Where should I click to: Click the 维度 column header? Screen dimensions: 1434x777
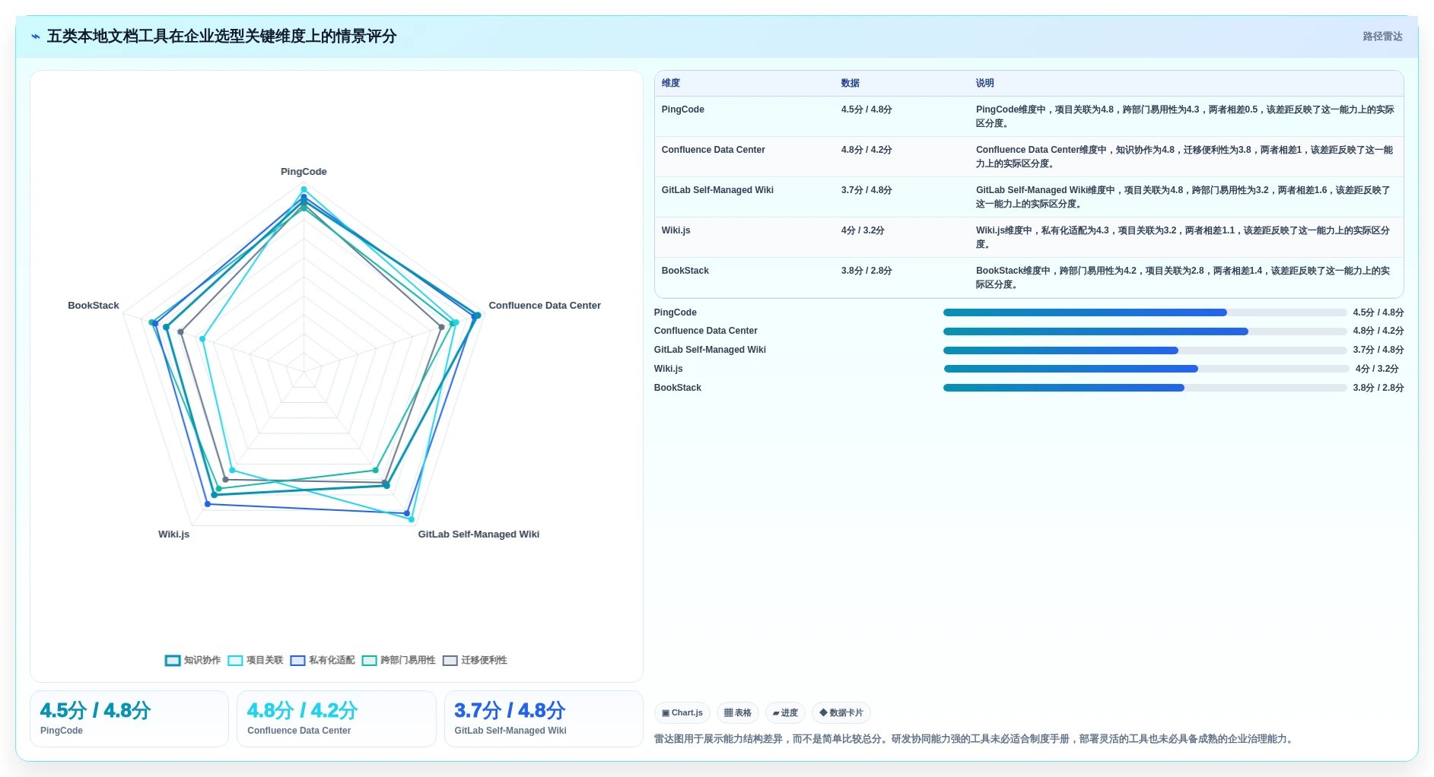click(x=671, y=84)
